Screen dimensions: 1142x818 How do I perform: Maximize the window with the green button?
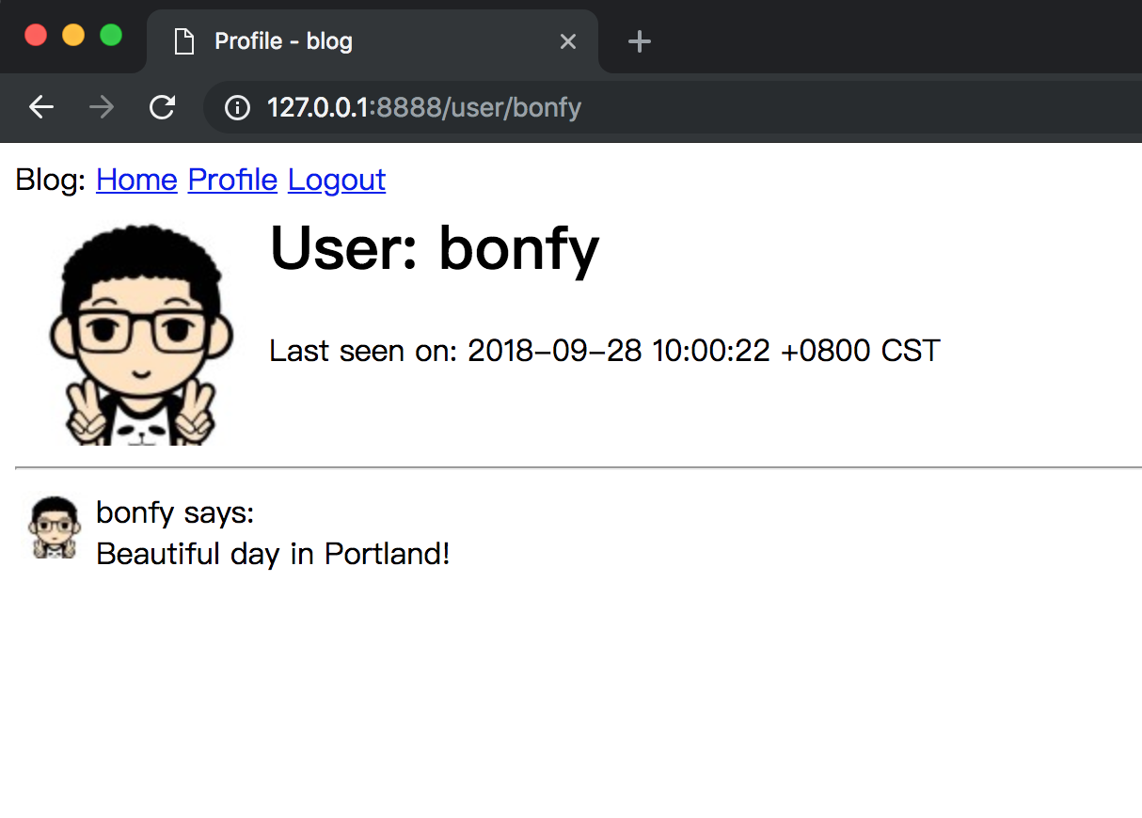pyautogui.click(x=111, y=36)
